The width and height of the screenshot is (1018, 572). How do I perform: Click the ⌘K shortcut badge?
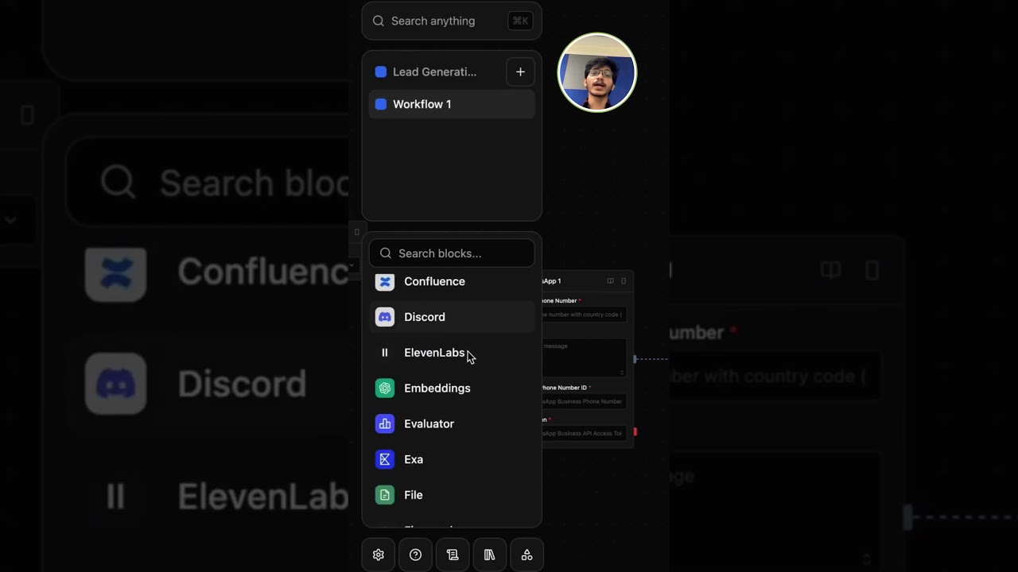520,21
